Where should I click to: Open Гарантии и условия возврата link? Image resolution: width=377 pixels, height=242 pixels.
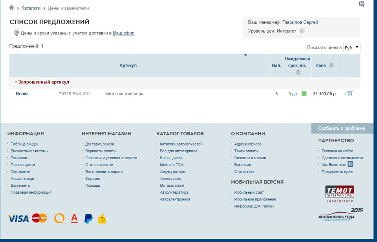pyautogui.click(x=111, y=158)
